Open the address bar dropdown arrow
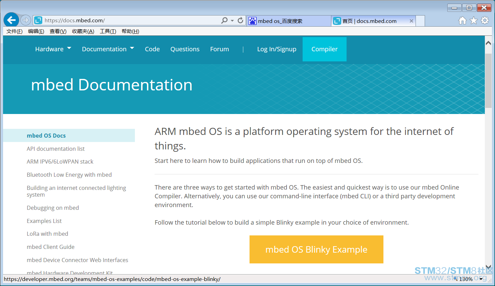495x286 pixels. click(232, 21)
